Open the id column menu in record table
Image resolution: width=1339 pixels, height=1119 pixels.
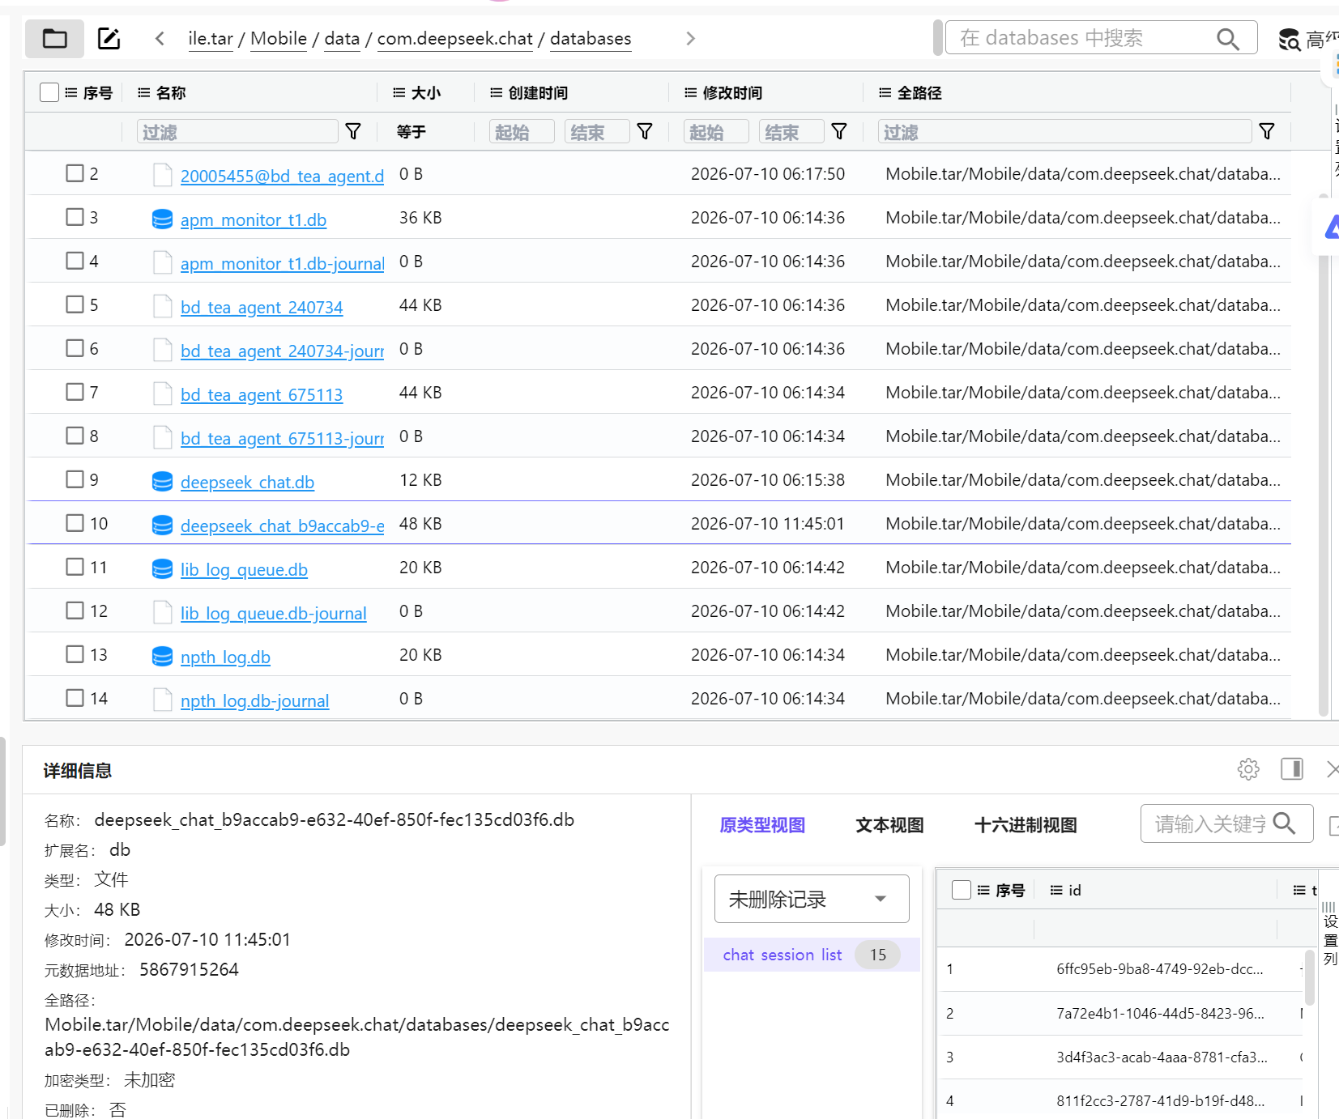pyautogui.click(x=1056, y=891)
